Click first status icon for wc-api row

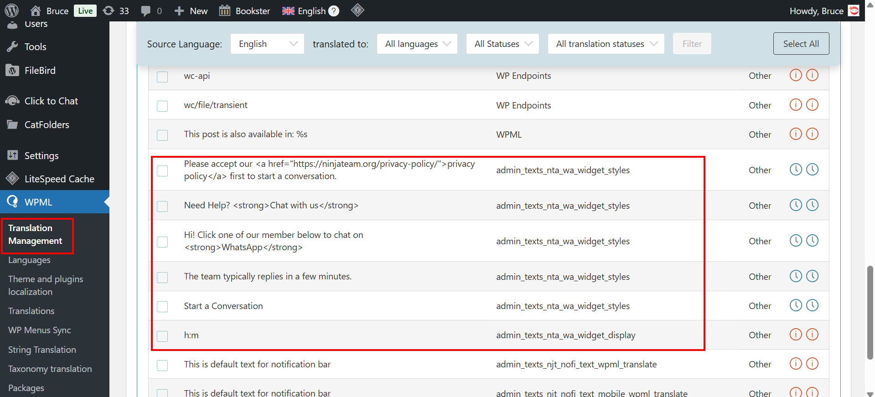click(795, 75)
